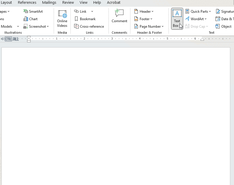Open the View tab
This screenshot has height=185, width=234.
click(83, 2)
